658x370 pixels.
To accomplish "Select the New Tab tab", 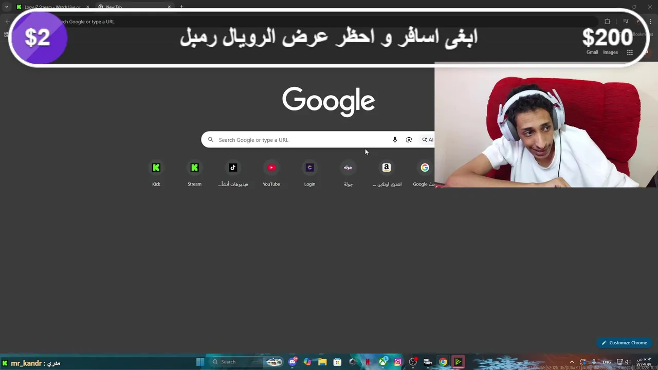I will coord(134,7).
